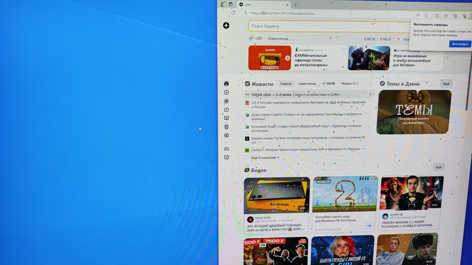Select the Севастополь news tab
This screenshot has width=472, height=265.
(307, 84)
